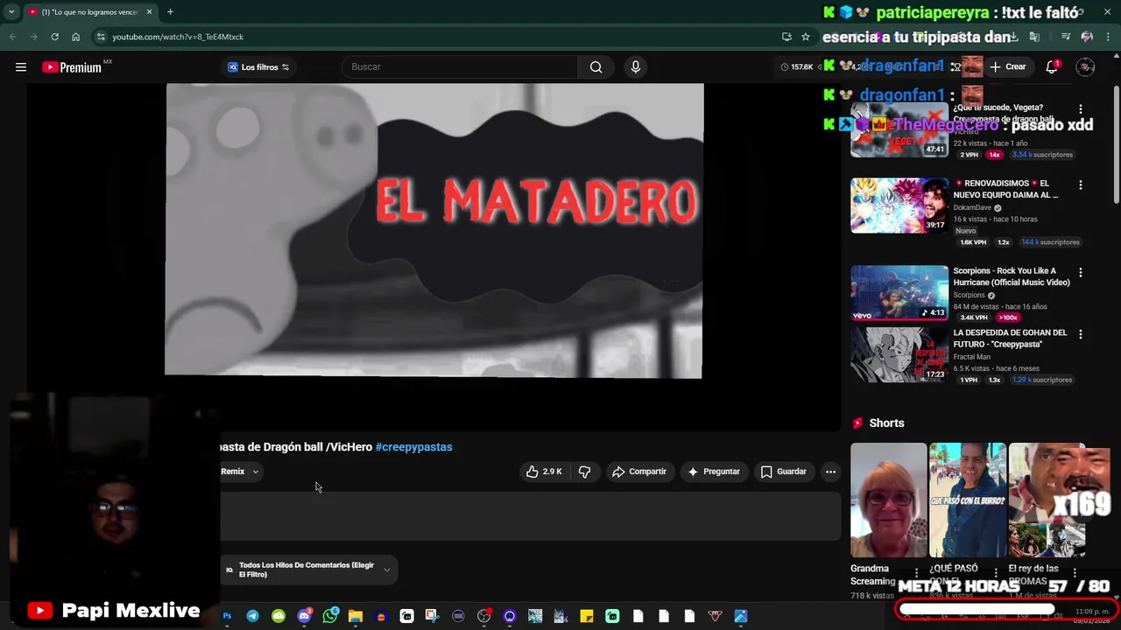The height and width of the screenshot is (630, 1121).
Task: Open options for Gohan del Futuro video
Action: pos(1080,334)
